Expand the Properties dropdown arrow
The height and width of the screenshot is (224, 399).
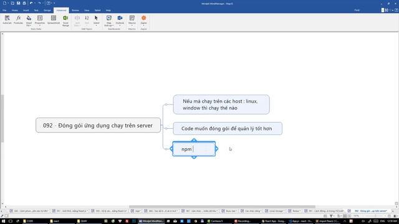point(40,26)
